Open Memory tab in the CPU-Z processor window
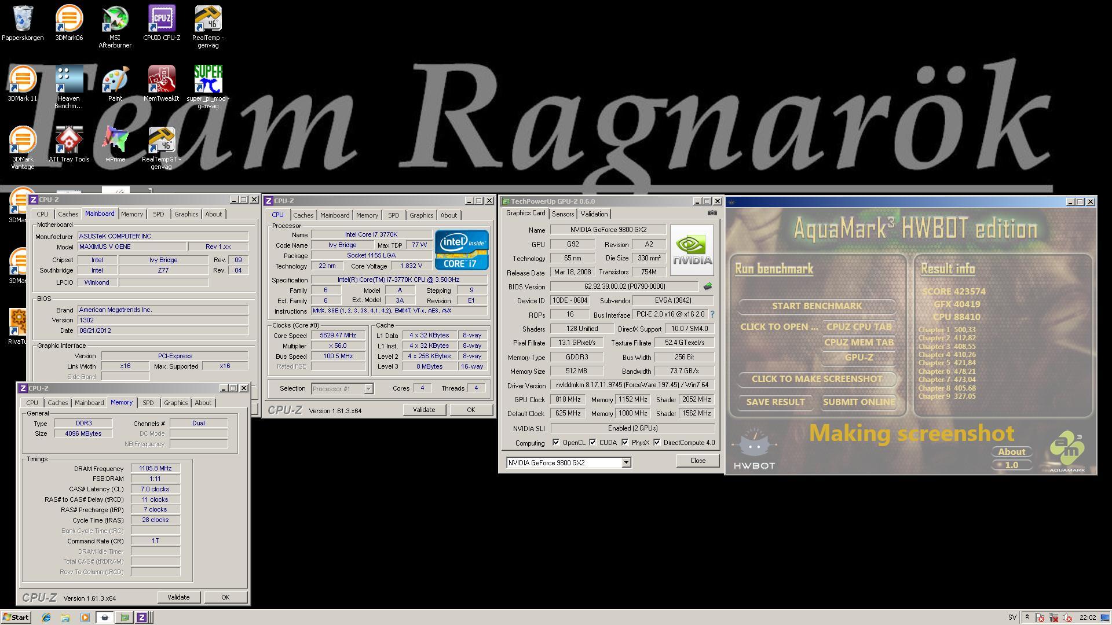Screen dimensions: 1112x625 click(x=367, y=215)
